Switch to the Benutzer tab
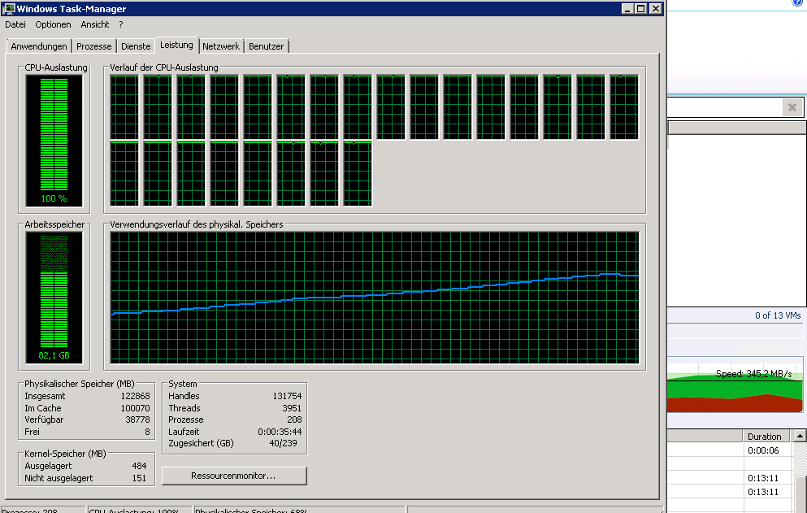This screenshot has height=513, width=807. point(266,46)
